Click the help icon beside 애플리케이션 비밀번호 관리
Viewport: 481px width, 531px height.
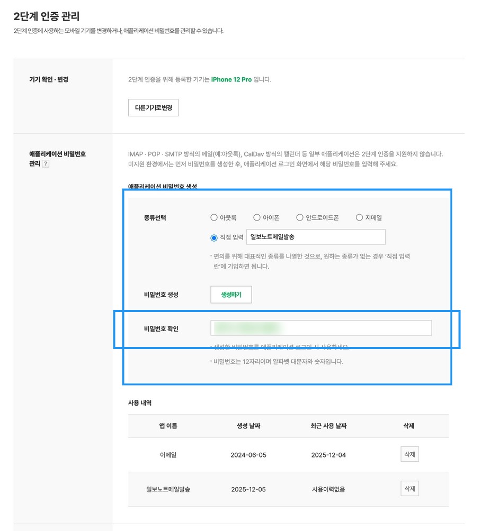pyautogui.click(x=46, y=164)
